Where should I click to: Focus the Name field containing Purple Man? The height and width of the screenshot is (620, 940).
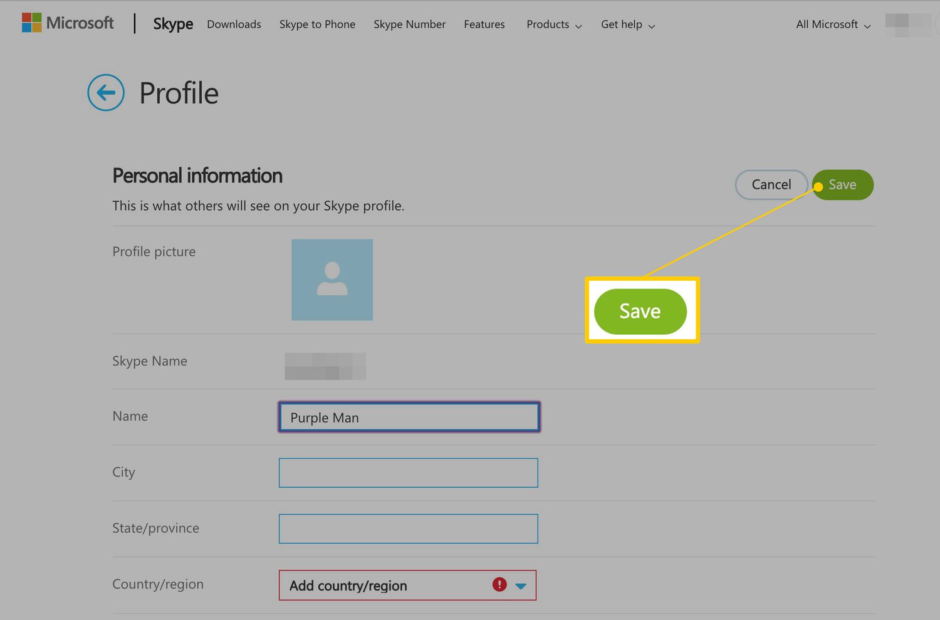click(x=409, y=418)
